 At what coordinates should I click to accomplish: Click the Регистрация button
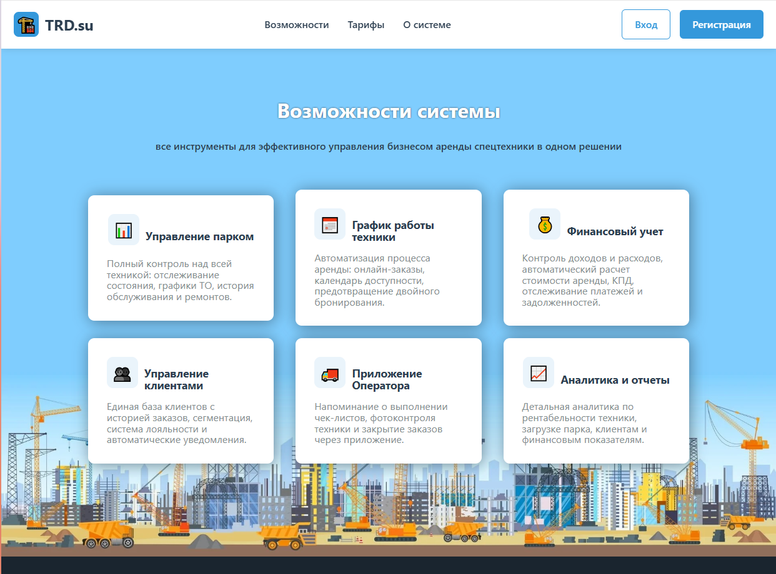[x=722, y=24]
